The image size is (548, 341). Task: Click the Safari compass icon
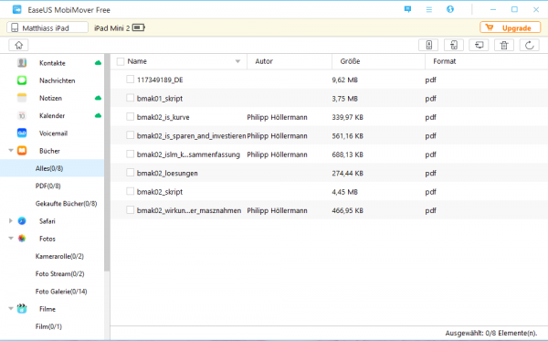pyautogui.click(x=22, y=221)
